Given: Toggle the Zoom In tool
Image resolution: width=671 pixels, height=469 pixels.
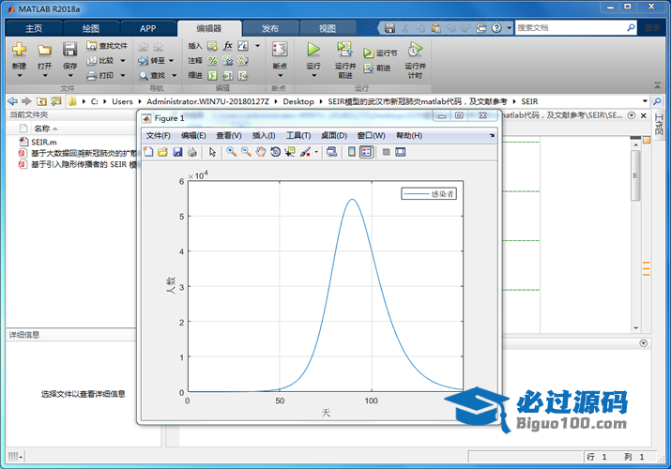Looking at the screenshot, I should click(x=232, y=152).
